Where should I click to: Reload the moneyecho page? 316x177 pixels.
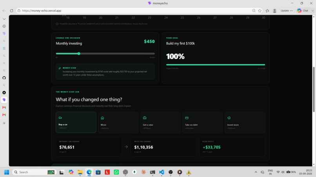click(x=11, y=11)
